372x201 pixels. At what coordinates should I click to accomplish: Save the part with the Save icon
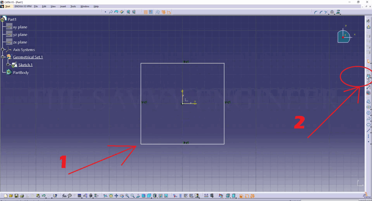[17, 196]
